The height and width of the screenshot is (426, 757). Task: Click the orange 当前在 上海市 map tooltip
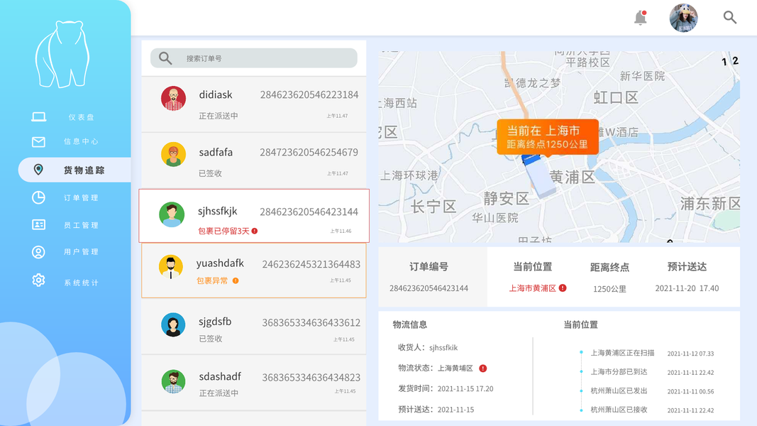pos(548,137)
